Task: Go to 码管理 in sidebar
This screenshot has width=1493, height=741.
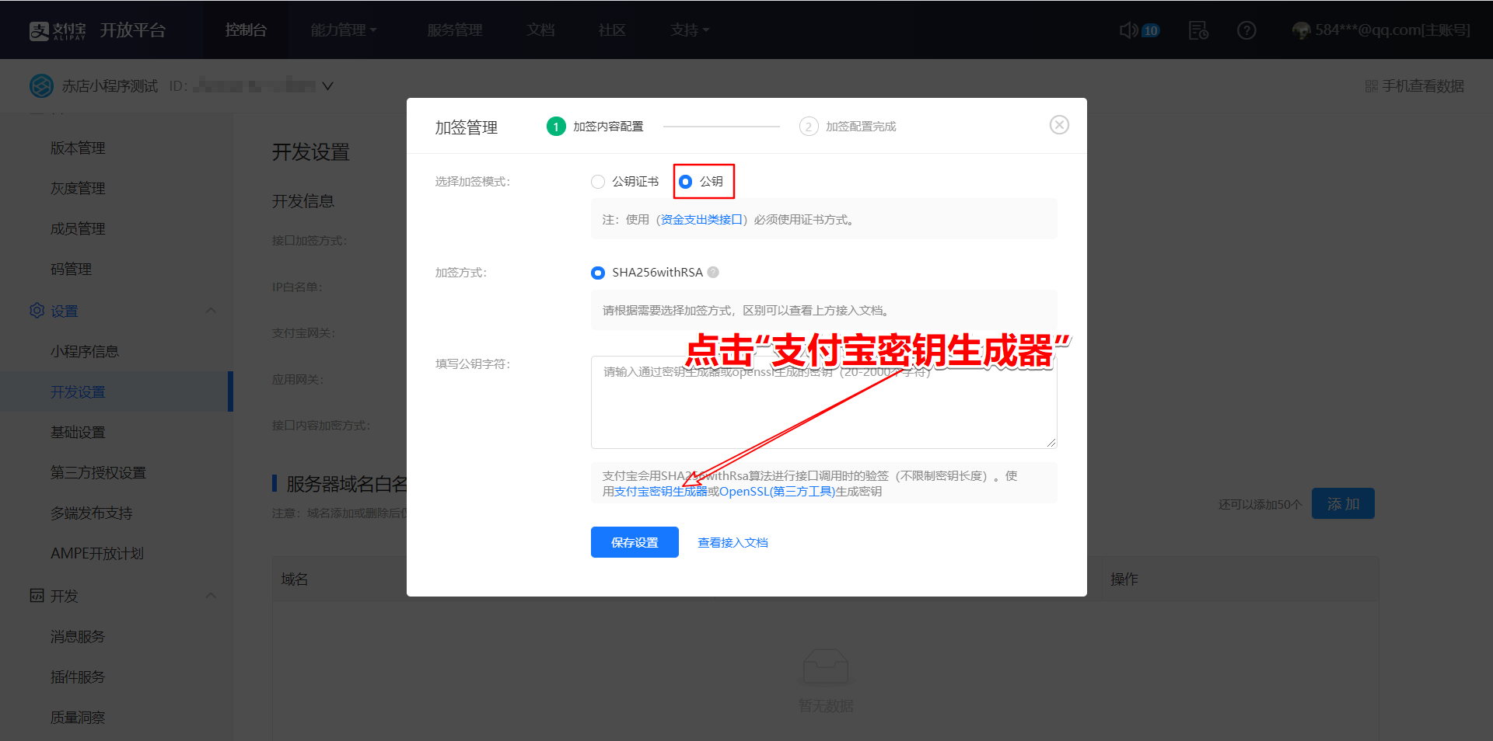Action: (x=71, y=270)
